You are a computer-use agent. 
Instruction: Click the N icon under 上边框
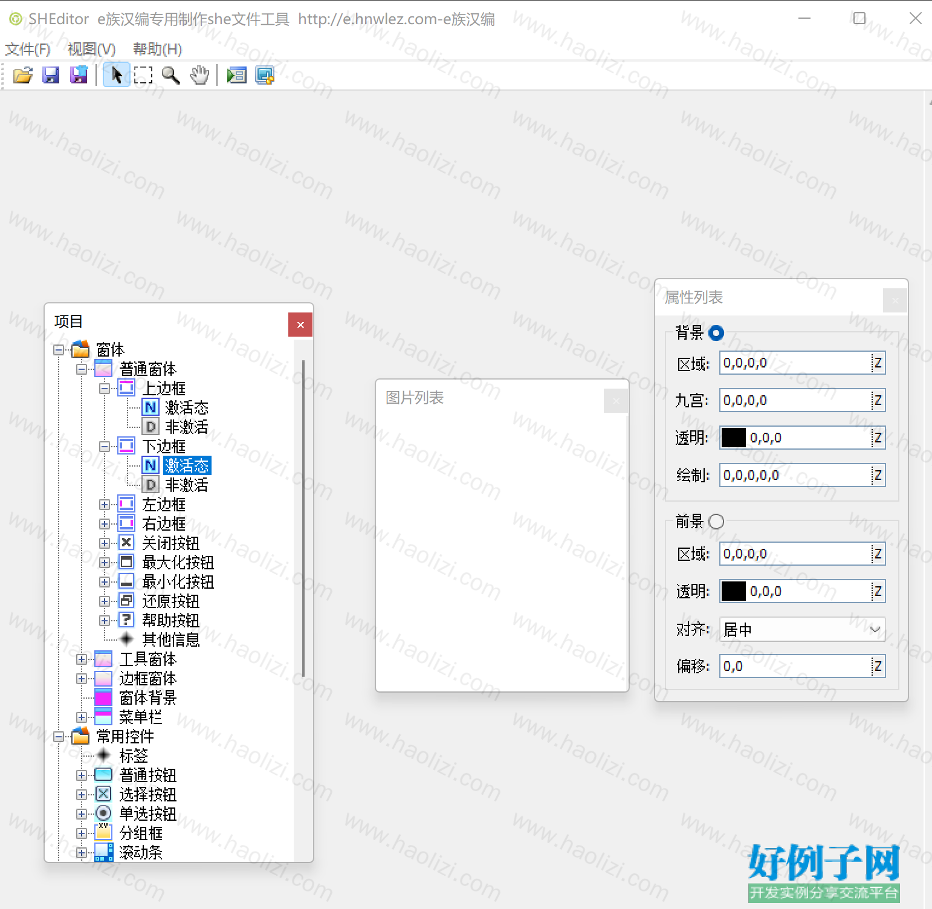click(x=150, y=407)
